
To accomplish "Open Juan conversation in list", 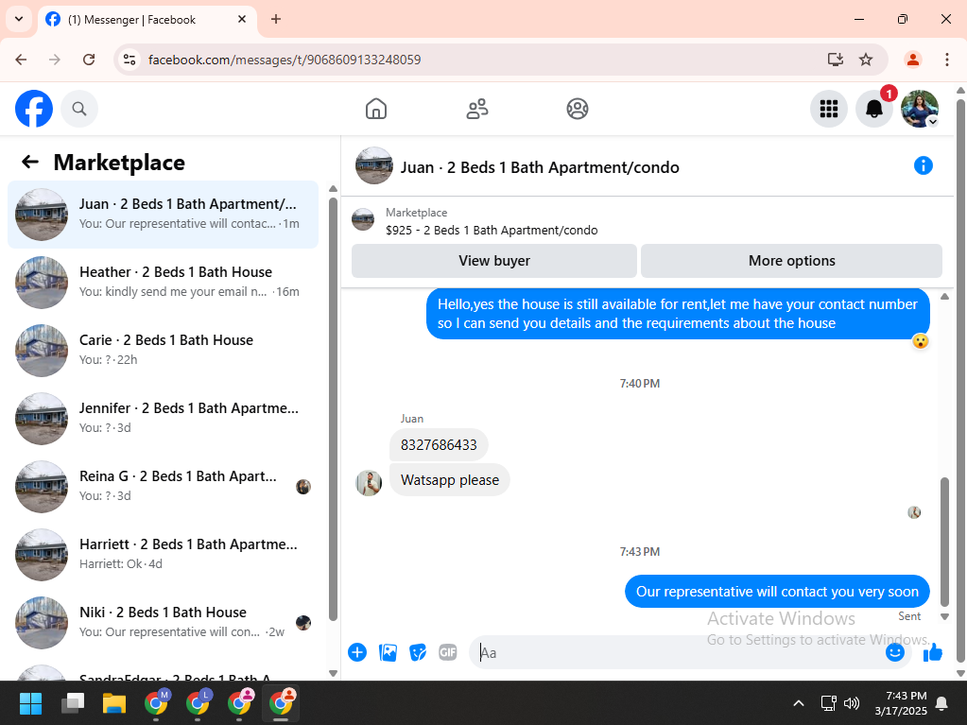I will pyautogui.click(x=163, y=215).
